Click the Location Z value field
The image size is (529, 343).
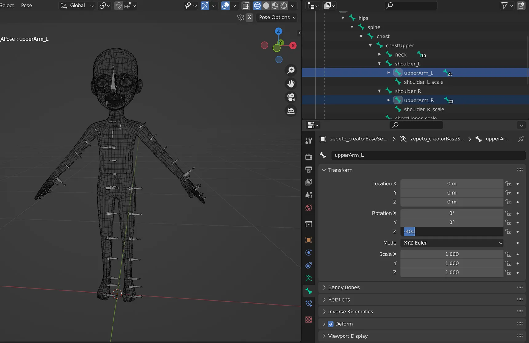[452, 202]
